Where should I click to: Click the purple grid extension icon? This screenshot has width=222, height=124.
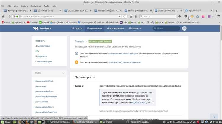[x=209, y=16]
